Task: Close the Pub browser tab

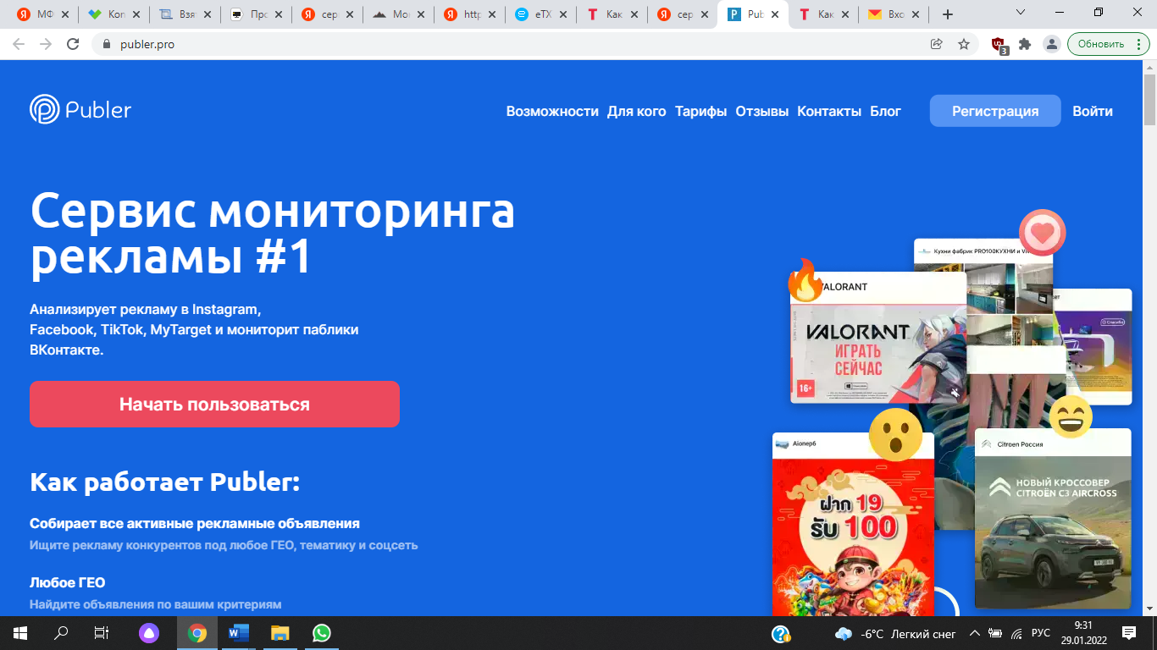Action: click(774, 14)
